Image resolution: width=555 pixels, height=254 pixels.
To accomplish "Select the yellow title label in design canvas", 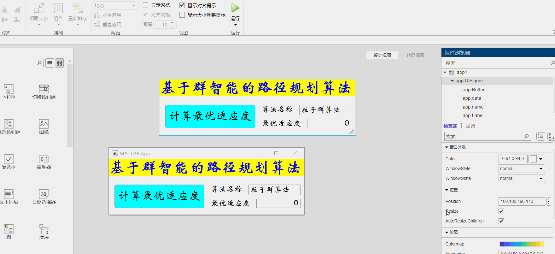I will 257,88.
